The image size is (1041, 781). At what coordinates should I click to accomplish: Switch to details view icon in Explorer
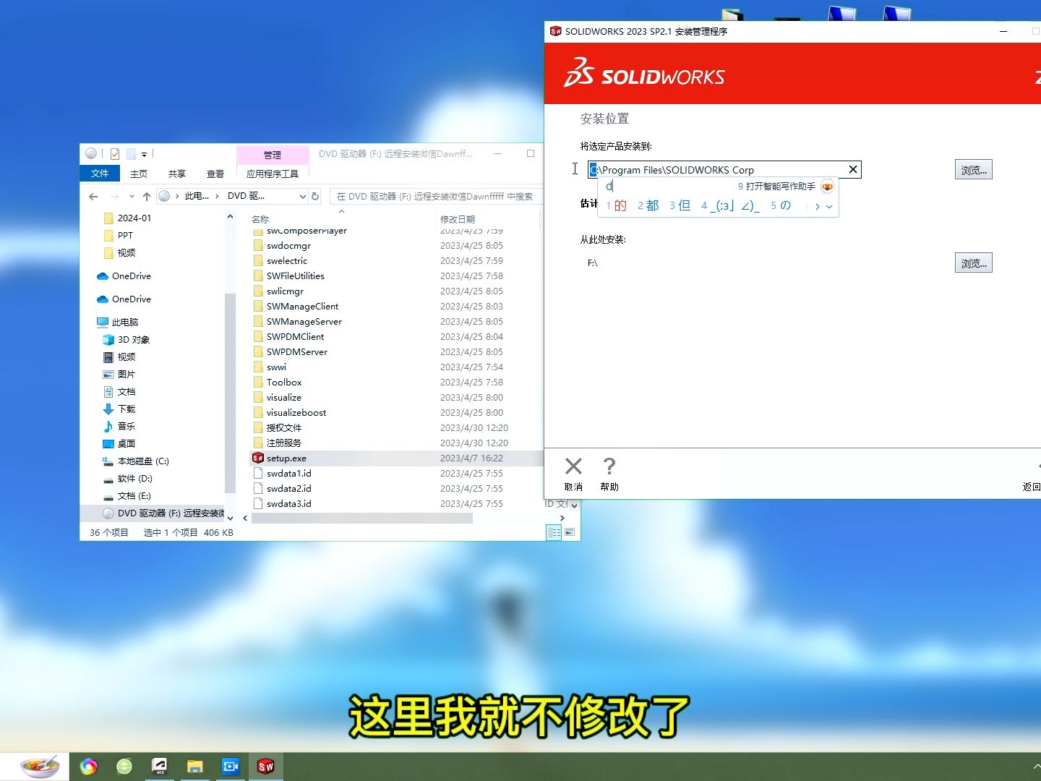pyautogui.click(x=554, y=532)
